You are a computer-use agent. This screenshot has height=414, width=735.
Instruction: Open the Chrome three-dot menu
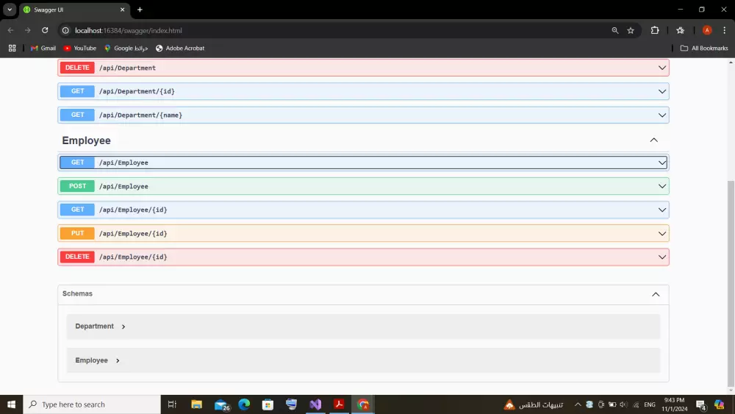[x=724, y=30]
